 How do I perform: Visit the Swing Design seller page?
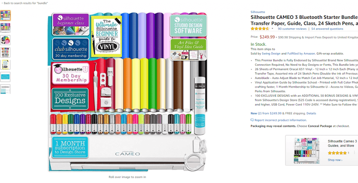pos(271,54)
